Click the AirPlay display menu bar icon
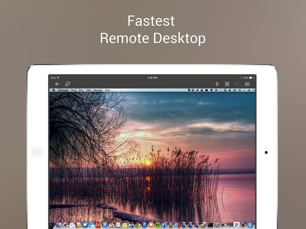Image resolution: width=306 pixels, height=229 pixels. [234, 90]
